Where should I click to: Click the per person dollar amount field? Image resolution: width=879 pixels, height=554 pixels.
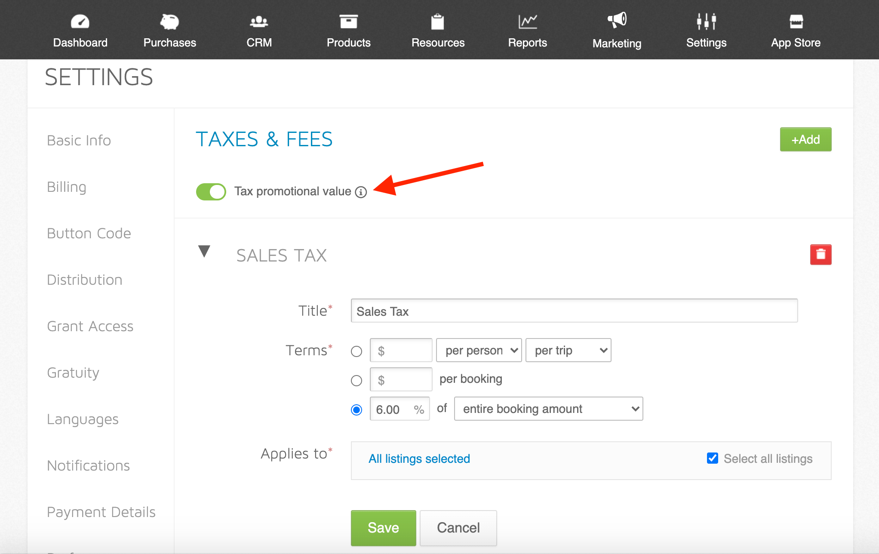(x=401, y=350)
